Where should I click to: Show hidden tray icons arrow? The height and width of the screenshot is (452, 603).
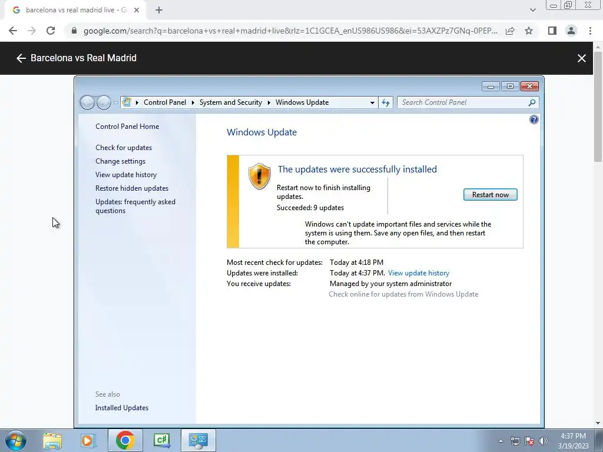click(x=501, y=441)
